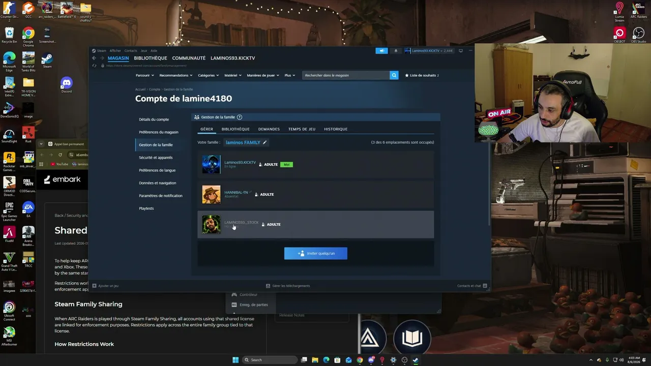Viewport: 651px width, 366px height.
Task: Open Rust desktop shortcut
Action: click(x=28, y=135)
